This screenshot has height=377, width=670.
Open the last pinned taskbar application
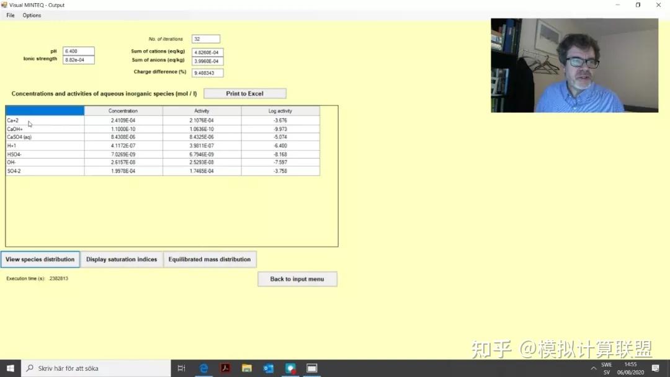(311, 368)
